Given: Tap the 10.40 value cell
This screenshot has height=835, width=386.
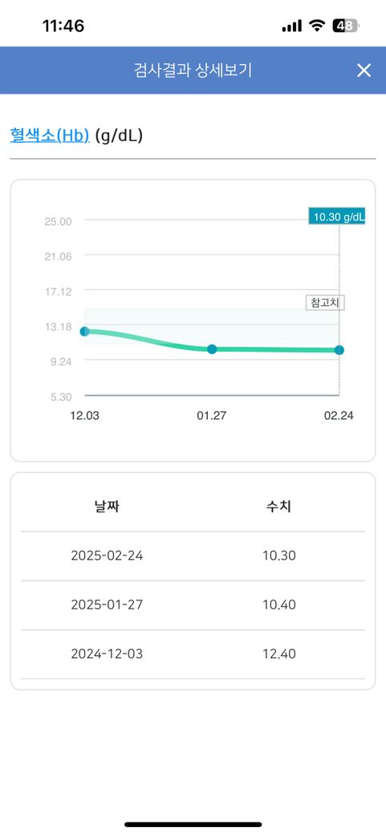Looking at the screenshot, I should tap(279, 605).
